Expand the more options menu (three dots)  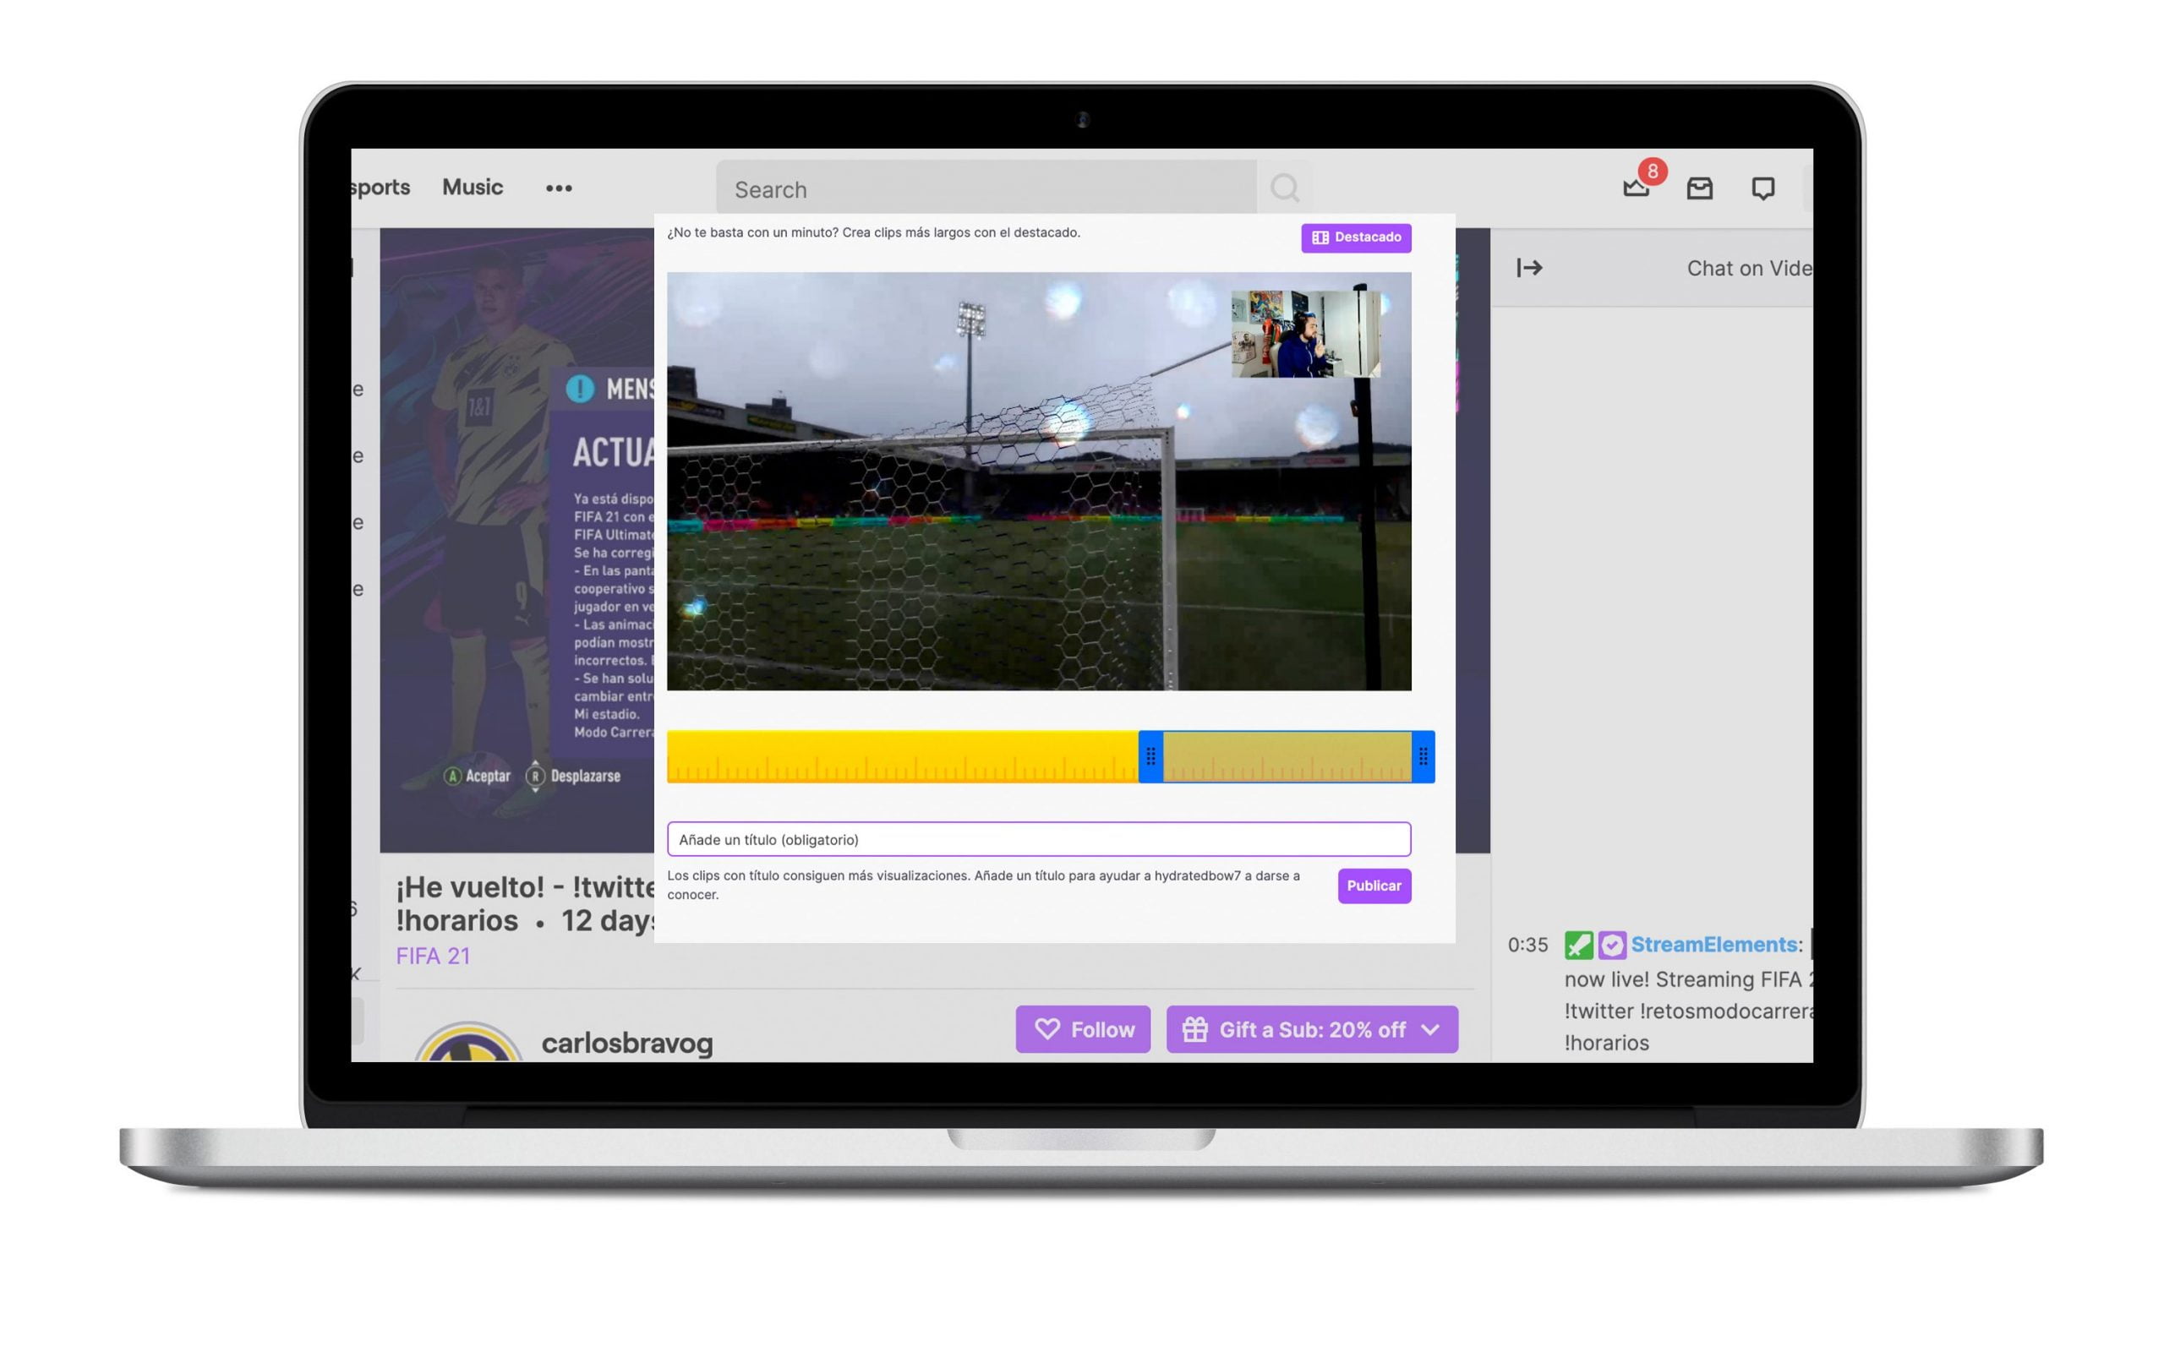click(x=558, y=185)
